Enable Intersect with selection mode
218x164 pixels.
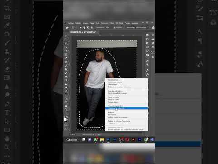coord(92,28)
